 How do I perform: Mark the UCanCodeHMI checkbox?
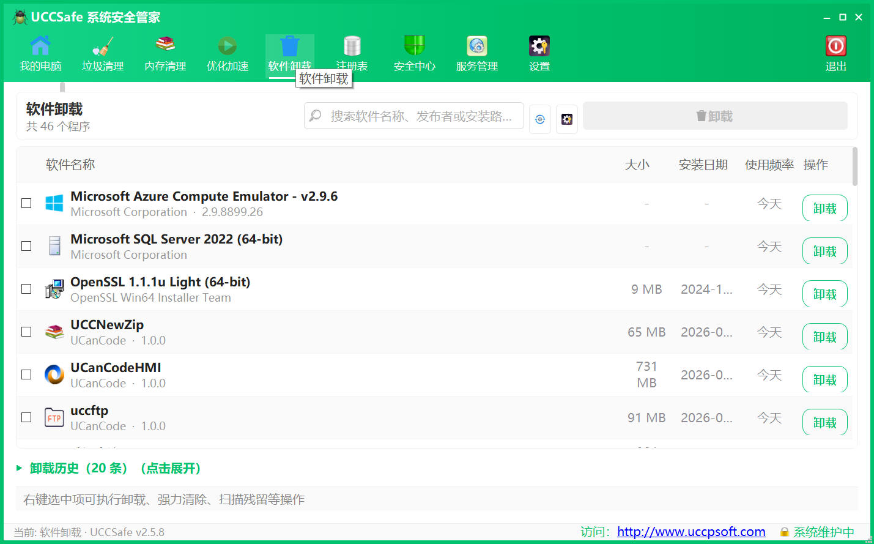point(26,374)
